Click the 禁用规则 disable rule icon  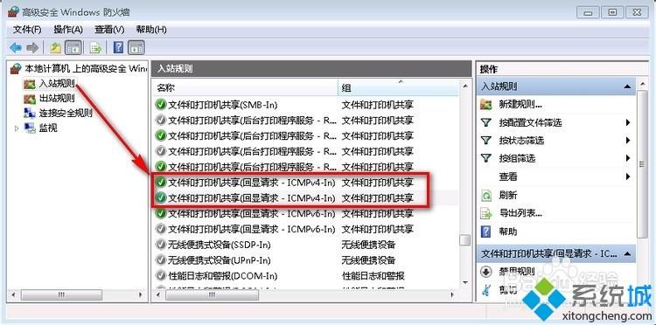click(x=485, y=272)
